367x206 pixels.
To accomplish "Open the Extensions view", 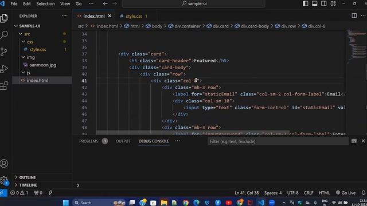I will [4, 86].
